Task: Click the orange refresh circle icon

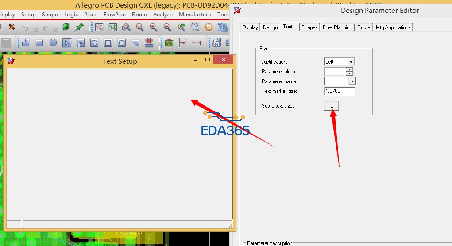Action: tap(209, 27)
